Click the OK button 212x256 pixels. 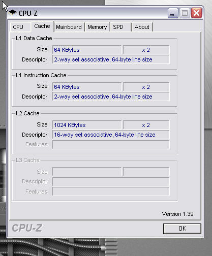point(182,229)
